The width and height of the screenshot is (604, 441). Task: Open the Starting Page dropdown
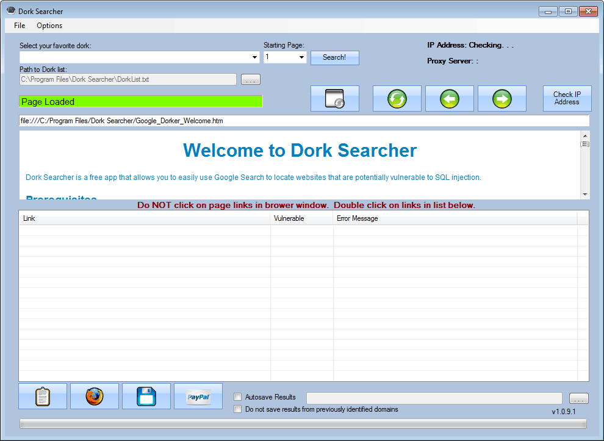coord(301,57)
